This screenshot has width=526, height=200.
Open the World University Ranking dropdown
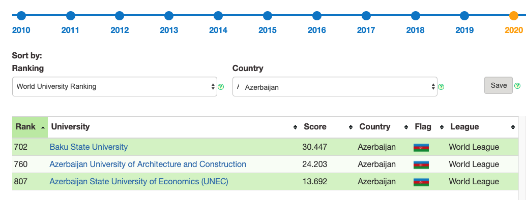coord(114,87)
